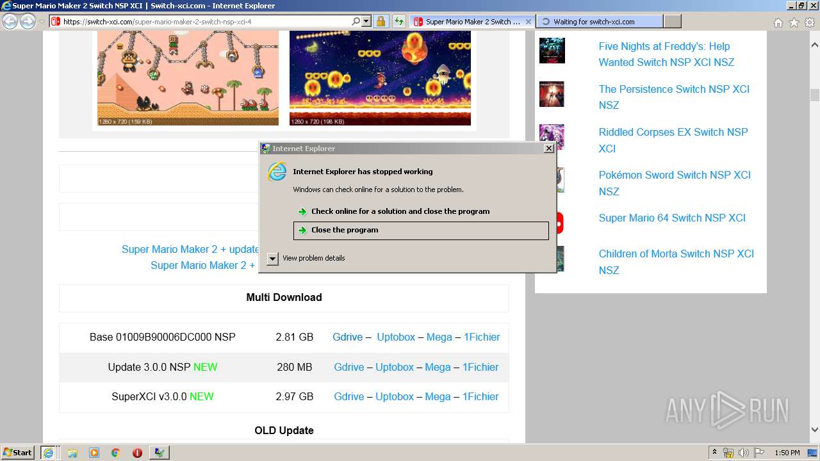Open a new blank tab
The height and width of the screenshot is (461, 820).
[x=672, y=21]
